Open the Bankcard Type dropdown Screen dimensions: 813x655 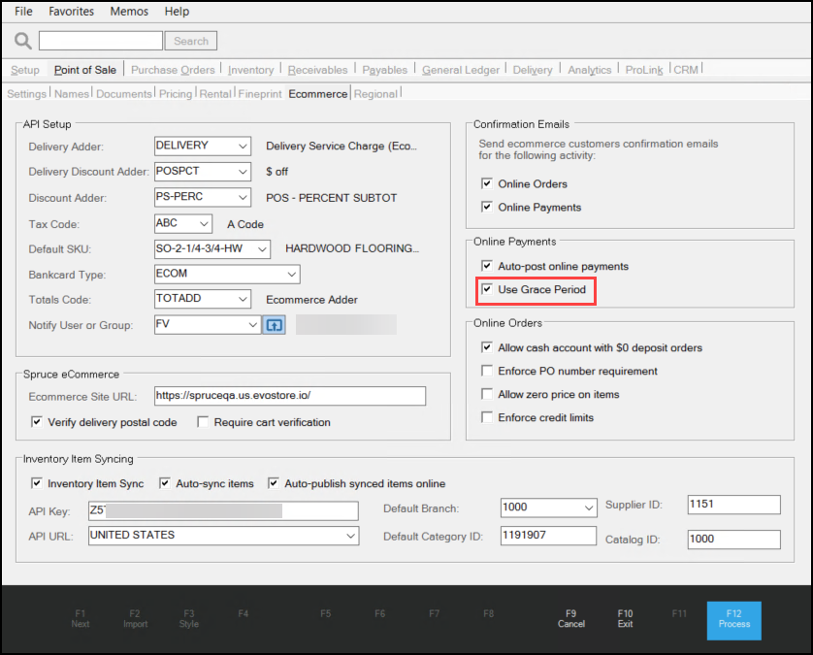coord(264,275)
